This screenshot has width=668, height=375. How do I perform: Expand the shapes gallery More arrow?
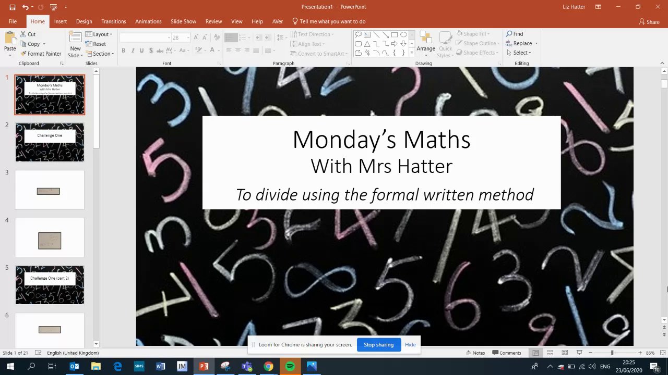point(412,53)
